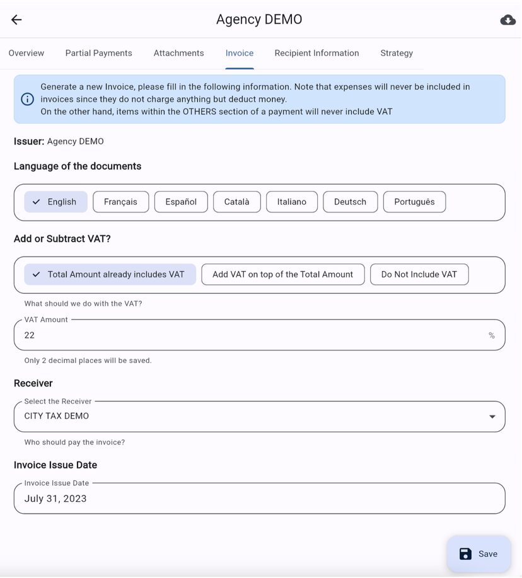522x578 pixels.
Task: Switch to the Partial Payments tab
Action: (x=99, y=53)
